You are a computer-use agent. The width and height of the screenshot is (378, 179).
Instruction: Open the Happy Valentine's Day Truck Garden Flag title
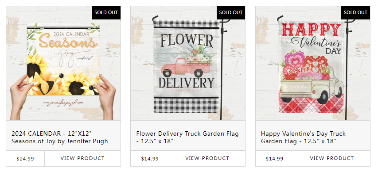tap(303, 137)
